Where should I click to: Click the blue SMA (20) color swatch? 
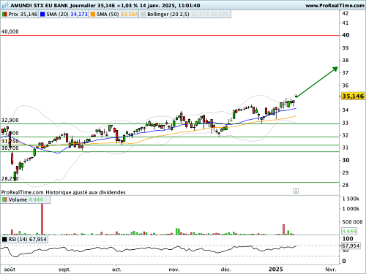tap(42, 15)
